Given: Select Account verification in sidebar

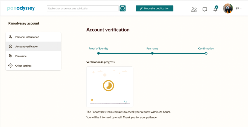Looking at the screenshot, I should coord(33,46).
